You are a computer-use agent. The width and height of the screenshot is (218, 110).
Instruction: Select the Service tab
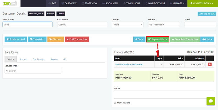click(x=10, y=59)
